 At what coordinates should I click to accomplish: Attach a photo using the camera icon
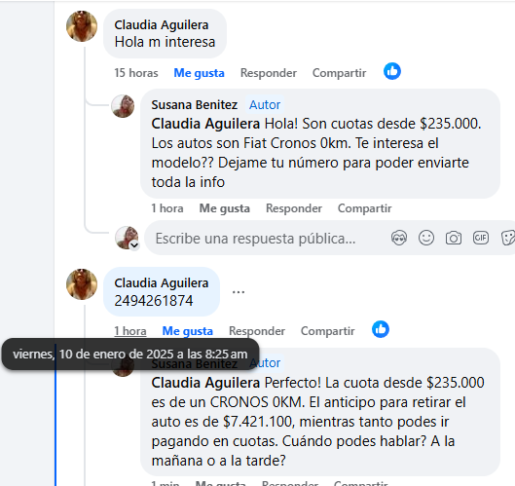pyautogui.click(x=454, y=238)
